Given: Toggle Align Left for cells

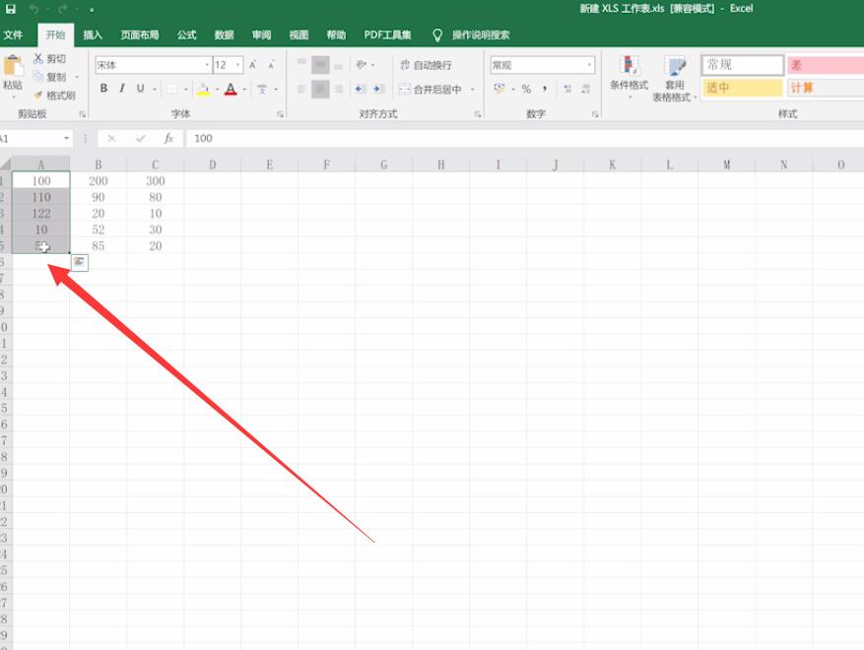Looking at the screenshot, I should click(301, 89).
